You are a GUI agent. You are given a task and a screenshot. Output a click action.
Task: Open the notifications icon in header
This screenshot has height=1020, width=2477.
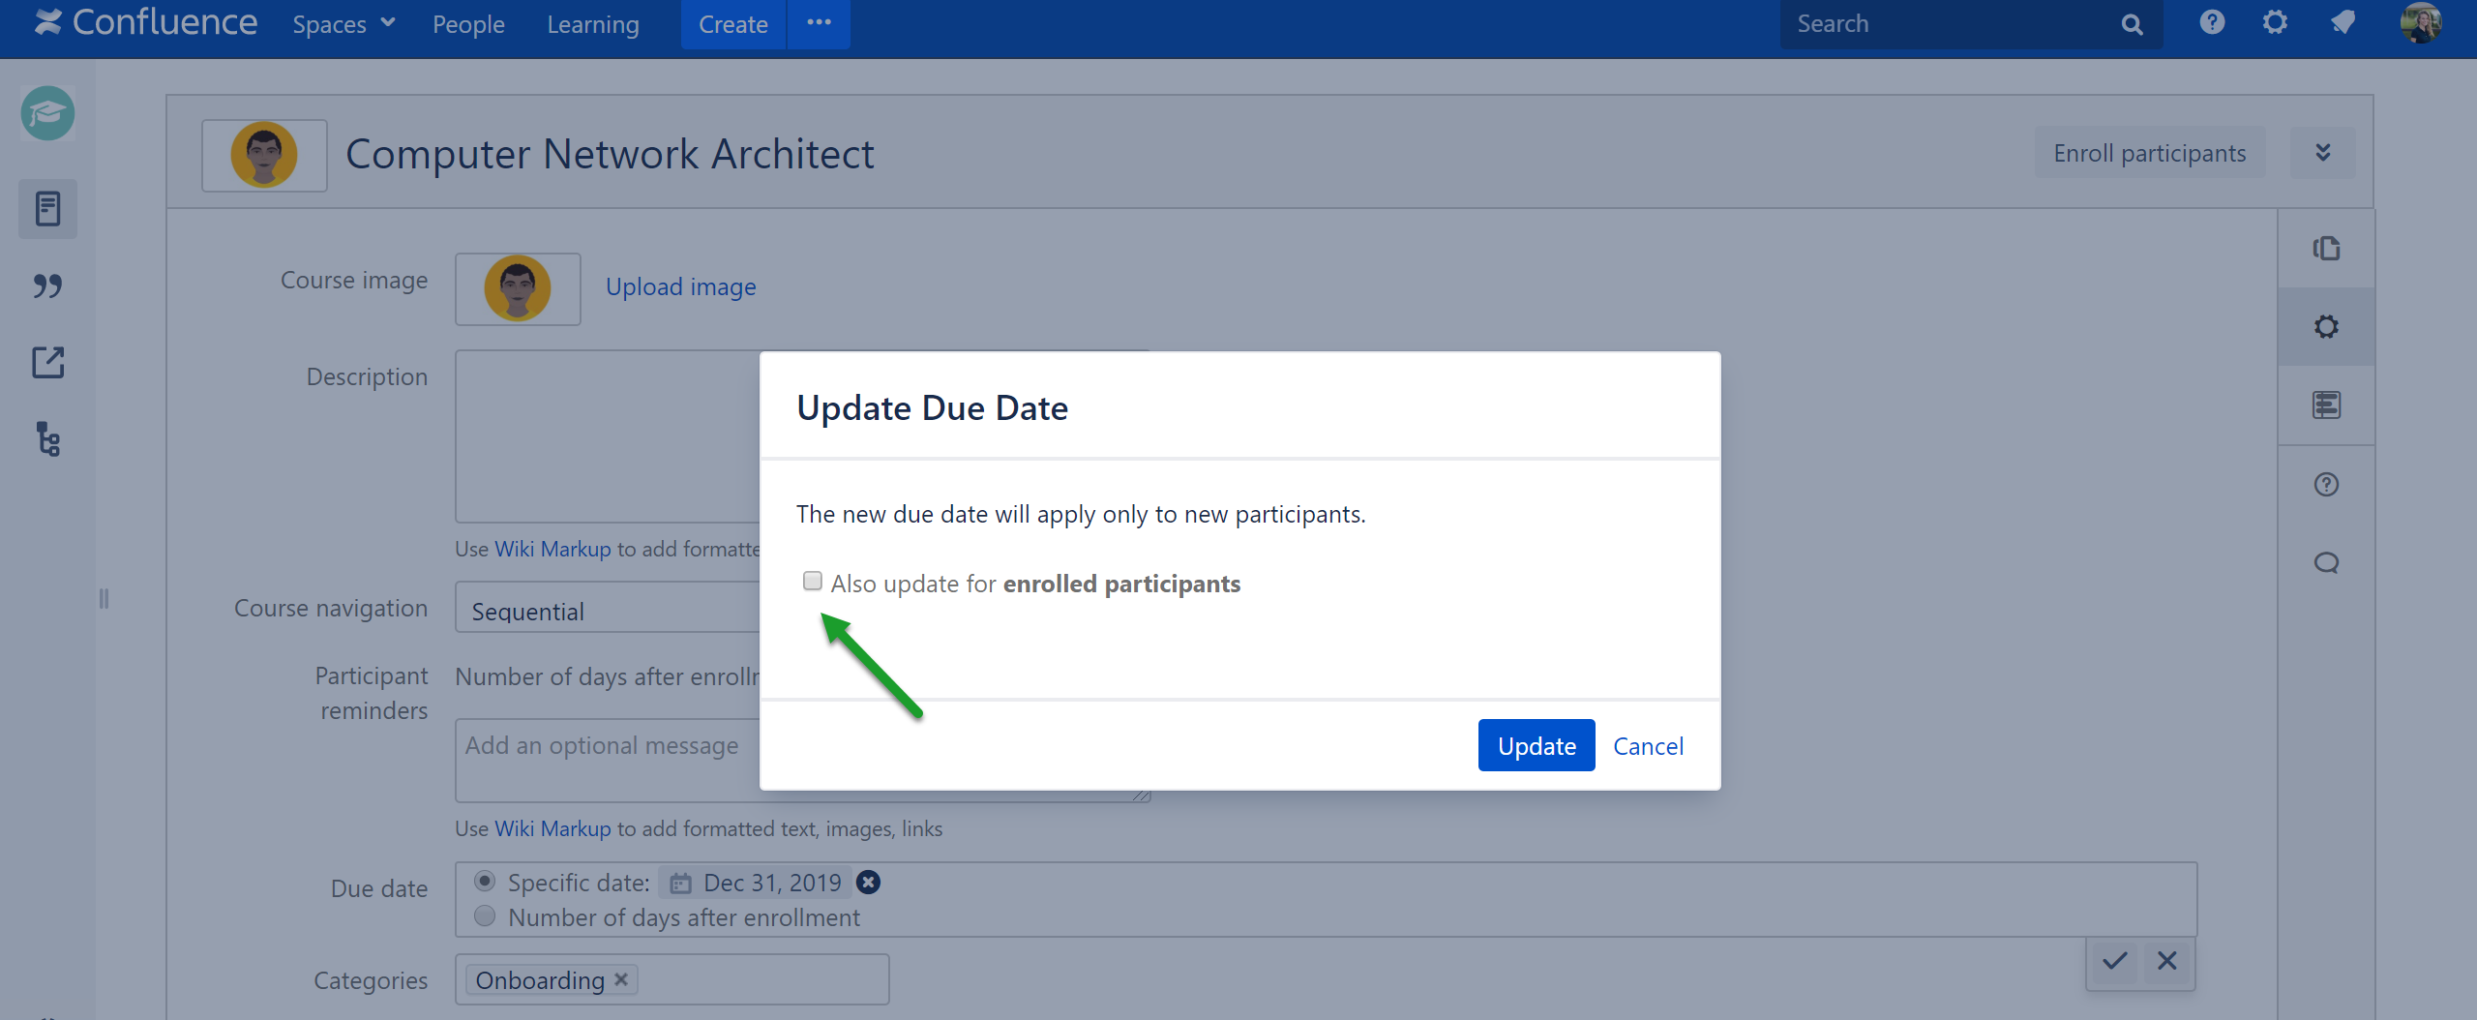(x=2343, y=22)
